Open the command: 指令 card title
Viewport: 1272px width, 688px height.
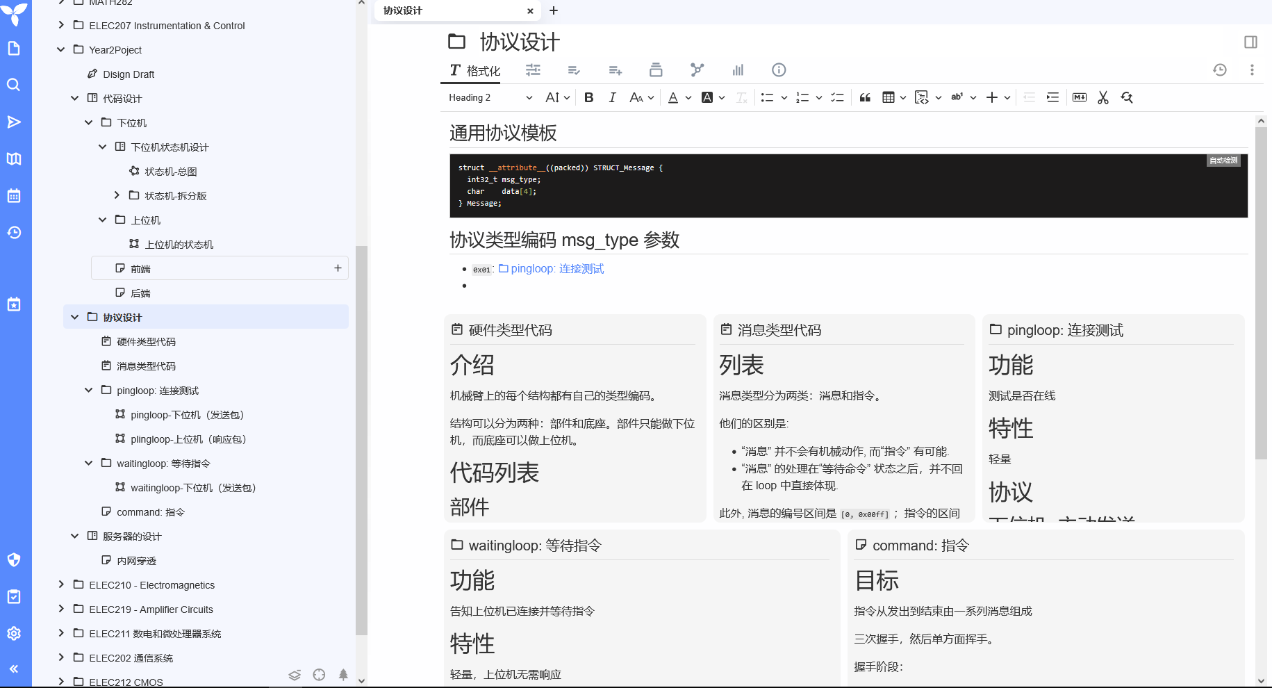(x=920, y=546)
